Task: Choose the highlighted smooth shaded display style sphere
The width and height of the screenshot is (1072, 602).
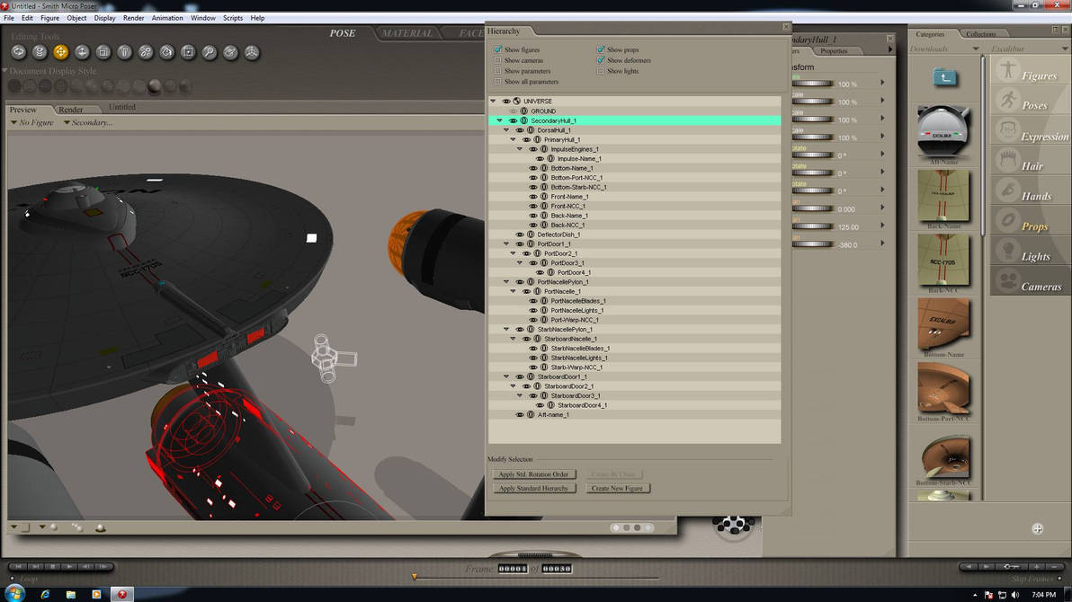Action: [x=155, y=86]
